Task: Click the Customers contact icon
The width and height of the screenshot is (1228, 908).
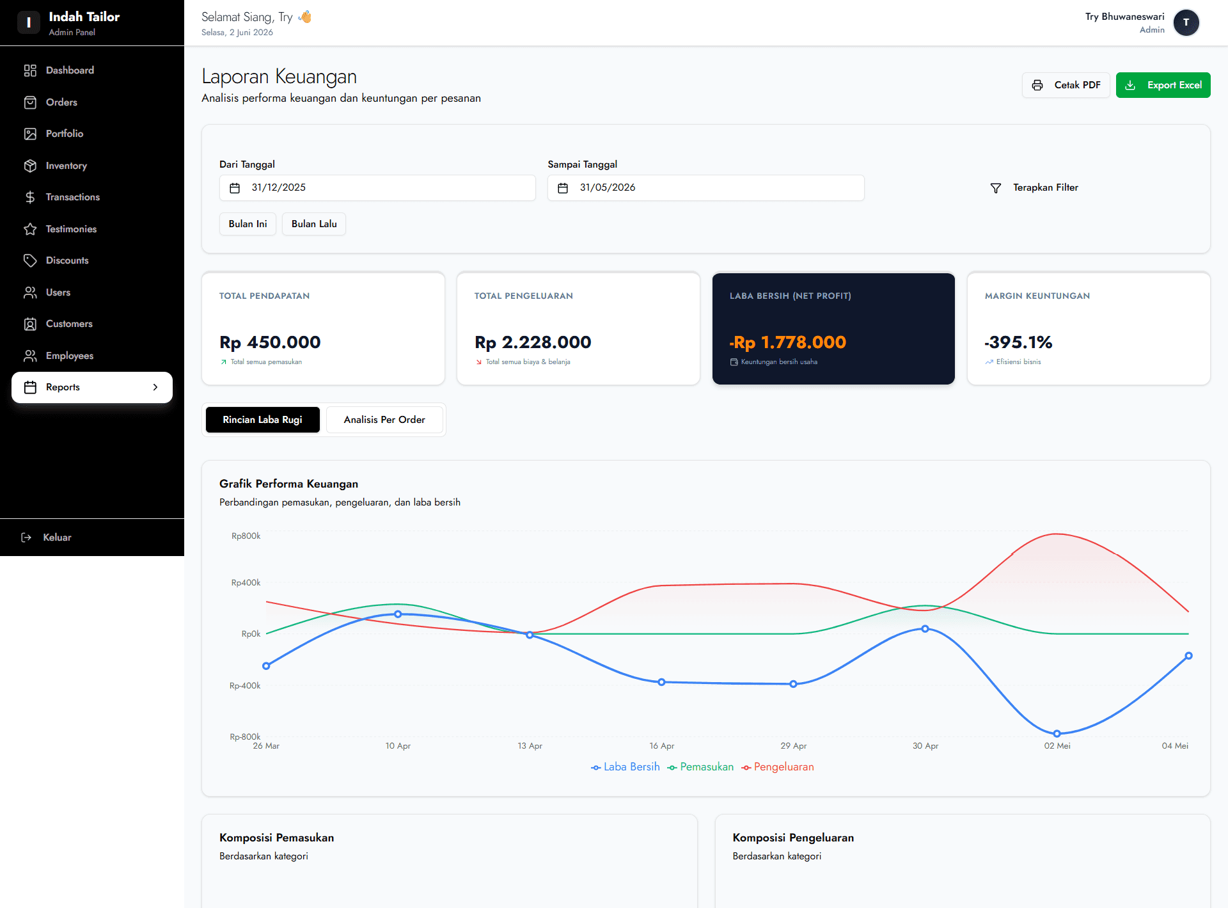Action: click(30, 324)
